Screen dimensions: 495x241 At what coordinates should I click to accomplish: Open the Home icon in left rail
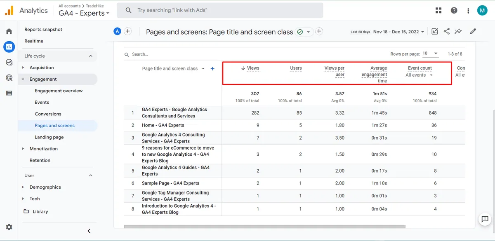9,31
